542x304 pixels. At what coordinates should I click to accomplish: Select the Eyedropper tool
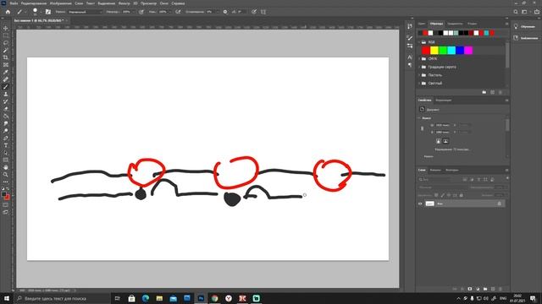tap(6, 72)
